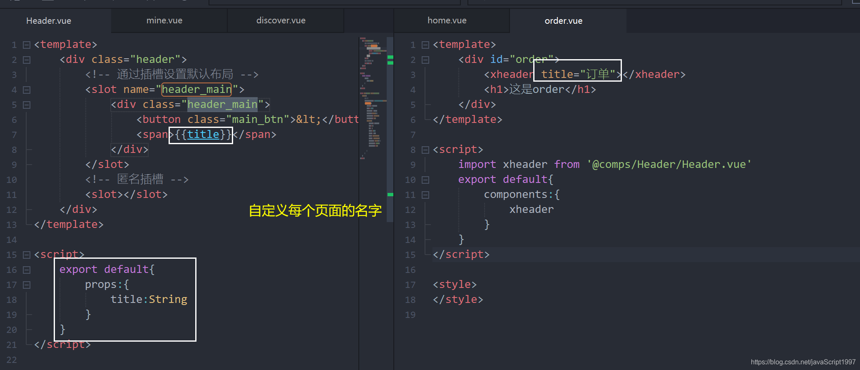
Task: Click the title:String prop definition
Action: [149, 299]
